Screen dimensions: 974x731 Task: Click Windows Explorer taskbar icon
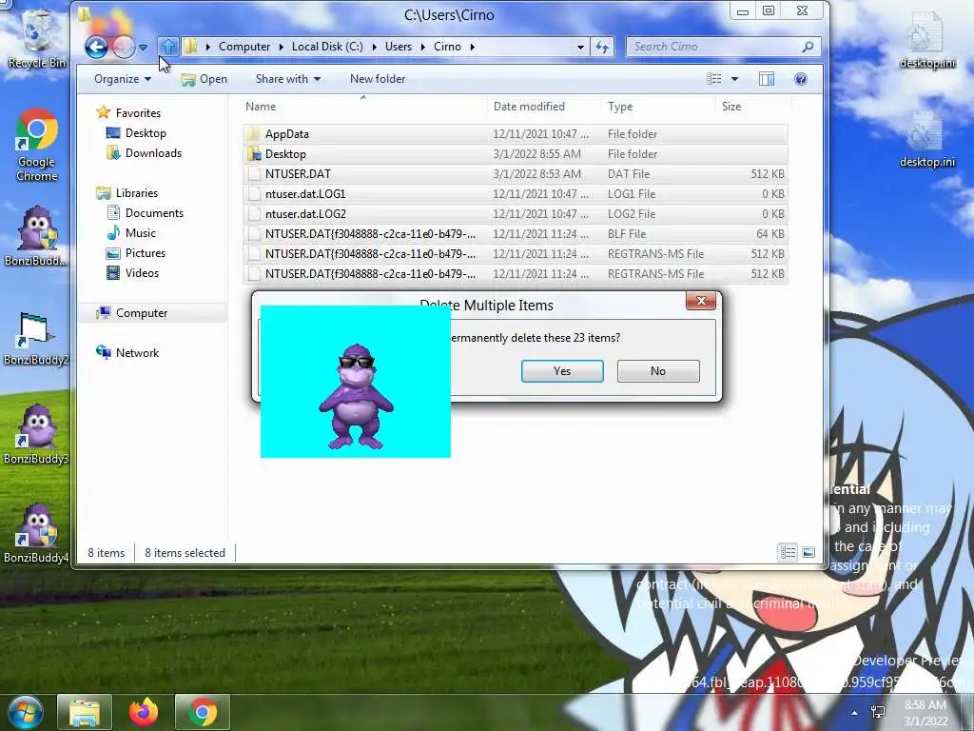pyautogui.click(x=85, y=712)
